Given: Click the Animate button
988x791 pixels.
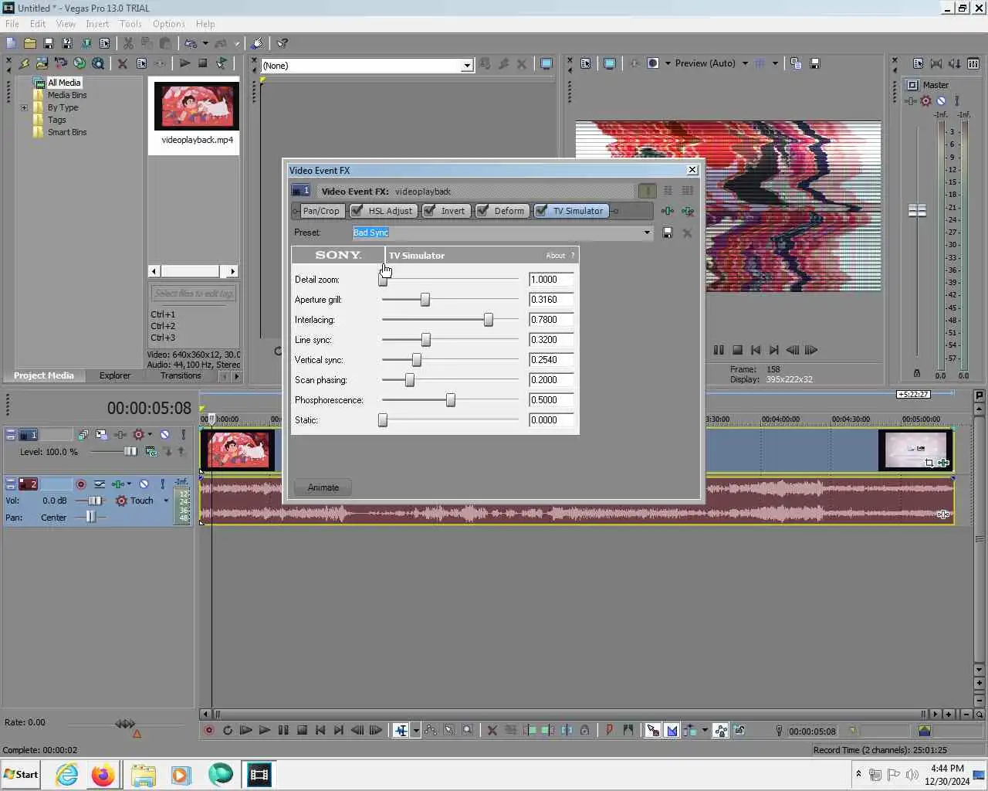Looking at the screenshot, I should (323, 487).
